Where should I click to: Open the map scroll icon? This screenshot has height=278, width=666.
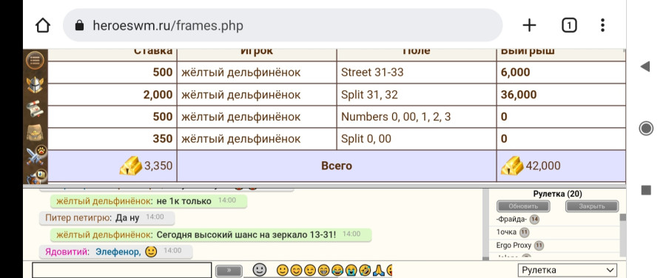coord(35,109)
